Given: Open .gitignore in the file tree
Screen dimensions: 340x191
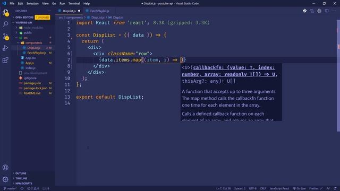Looking at the screenshot, I should [x=30, y=78].
